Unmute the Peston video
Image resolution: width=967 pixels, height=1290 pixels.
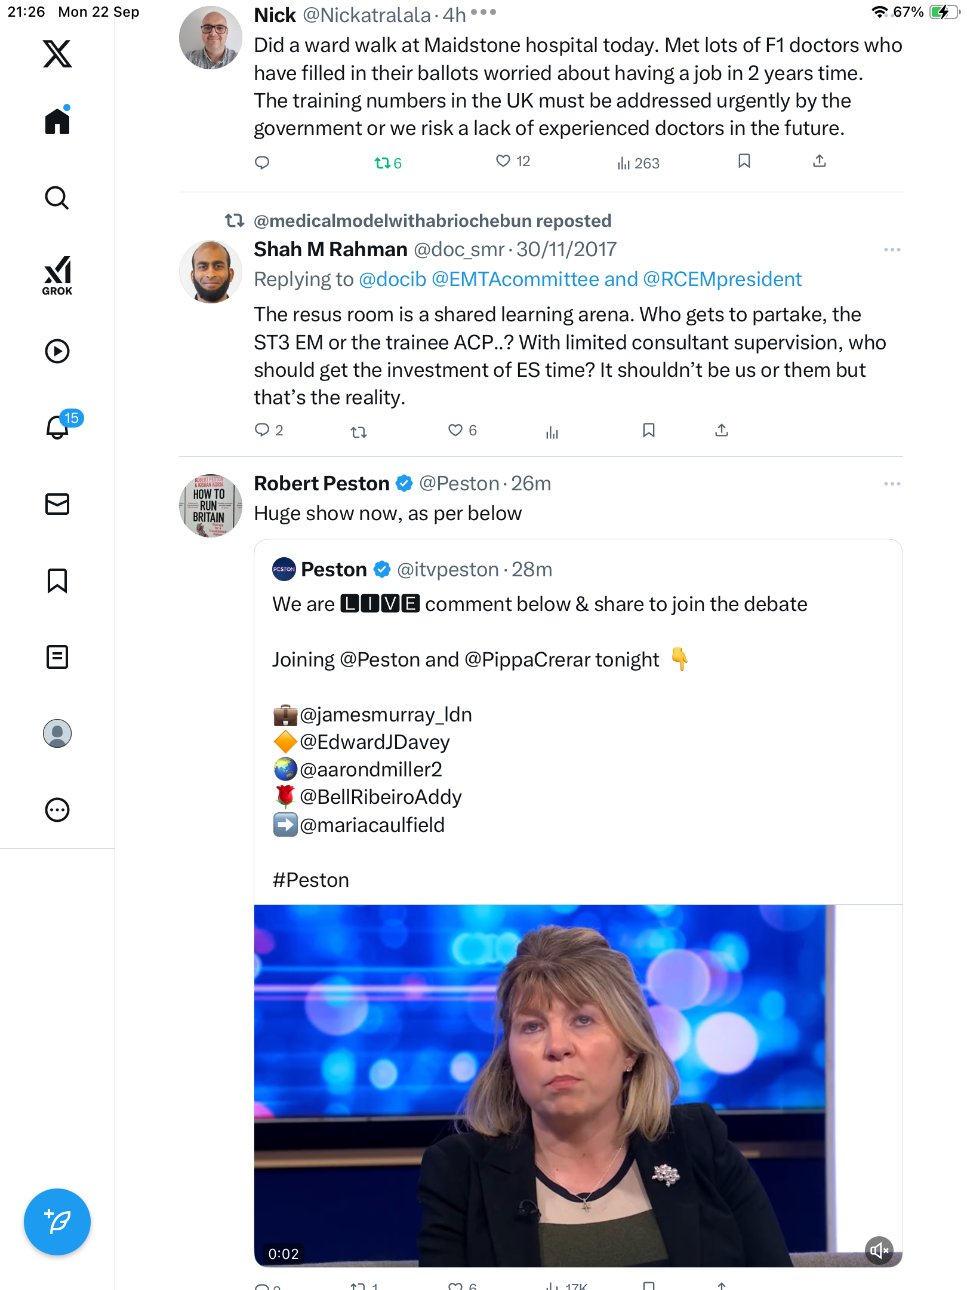(879, 1250)
